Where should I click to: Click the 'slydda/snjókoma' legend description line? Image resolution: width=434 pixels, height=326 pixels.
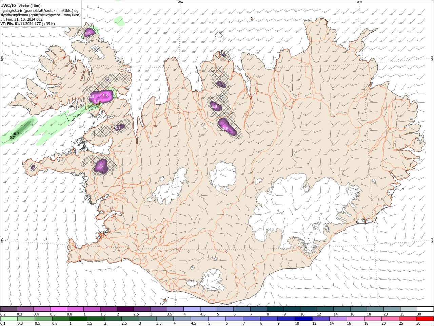(x=40, y=15)
